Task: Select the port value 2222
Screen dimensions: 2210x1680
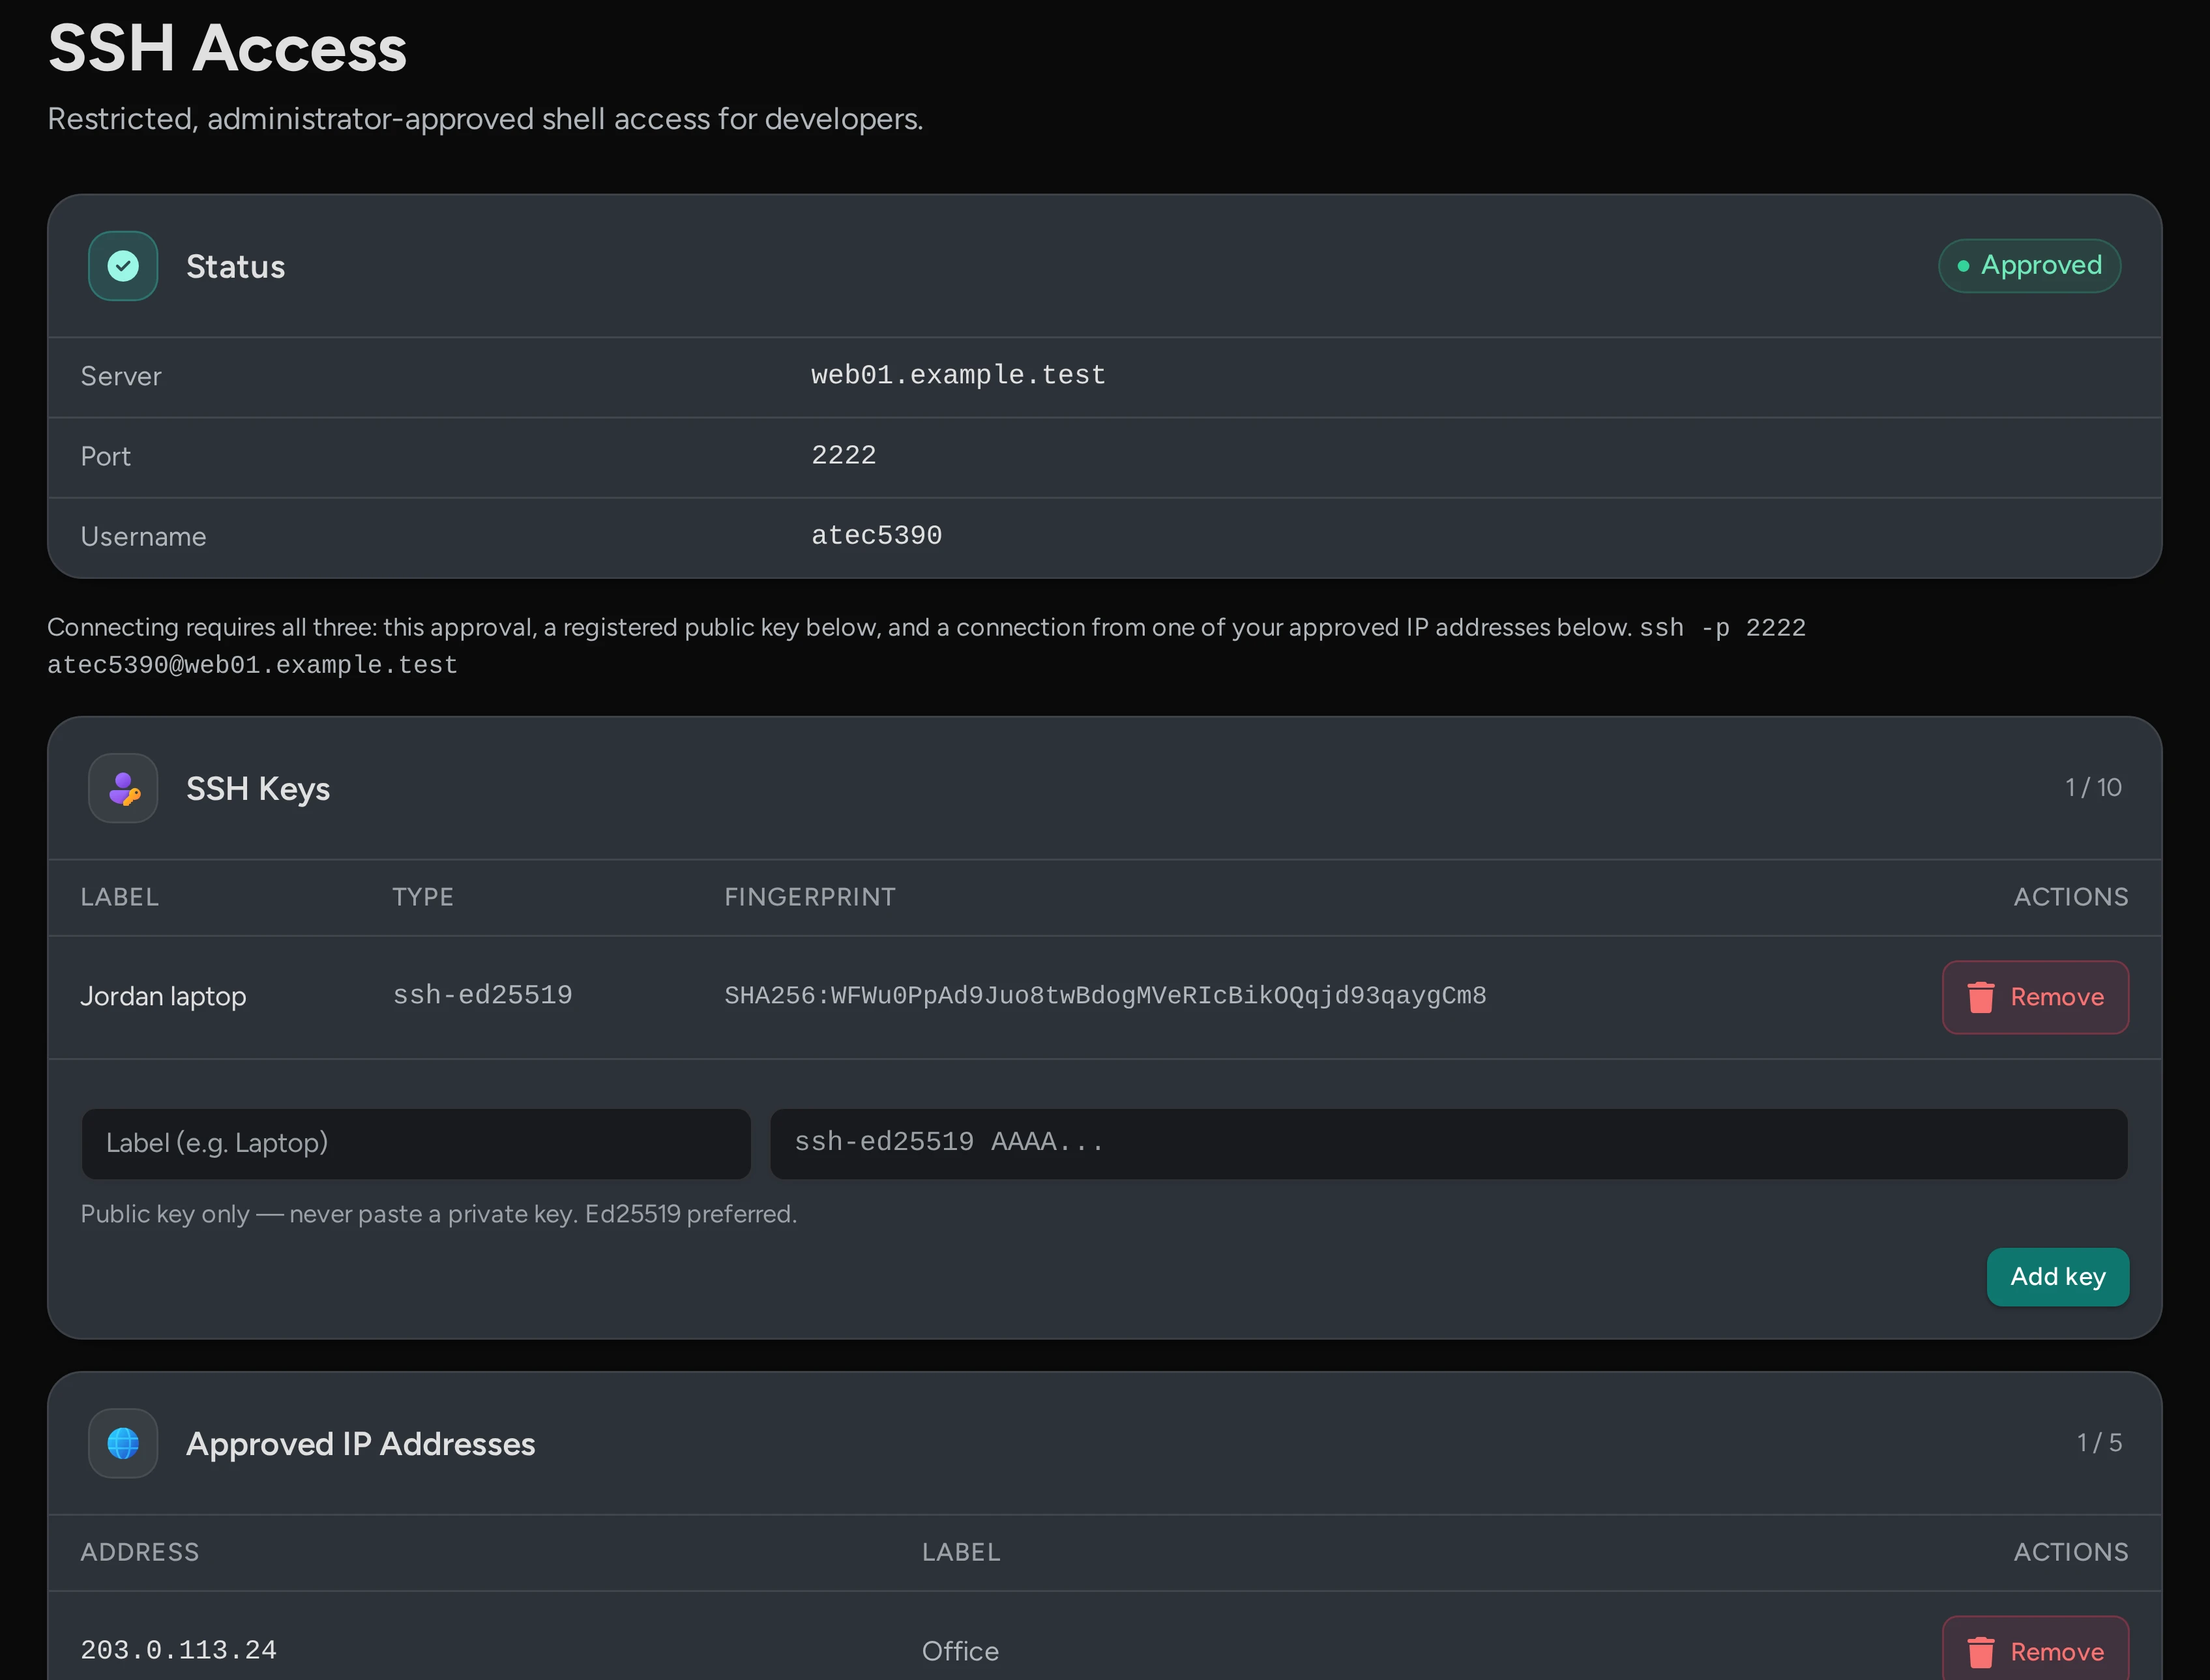Action: tap(843, 456)
